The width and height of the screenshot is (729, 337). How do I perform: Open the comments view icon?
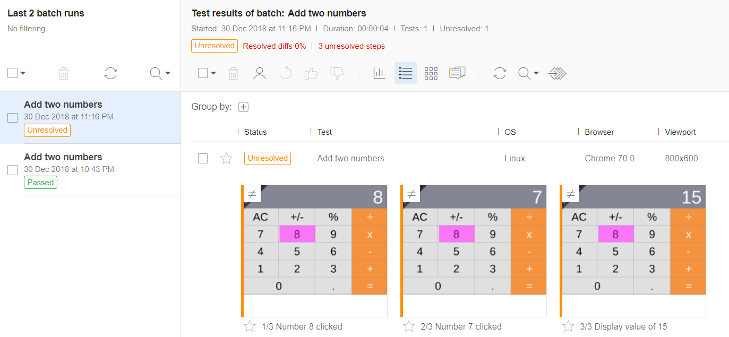click(457, 73)
